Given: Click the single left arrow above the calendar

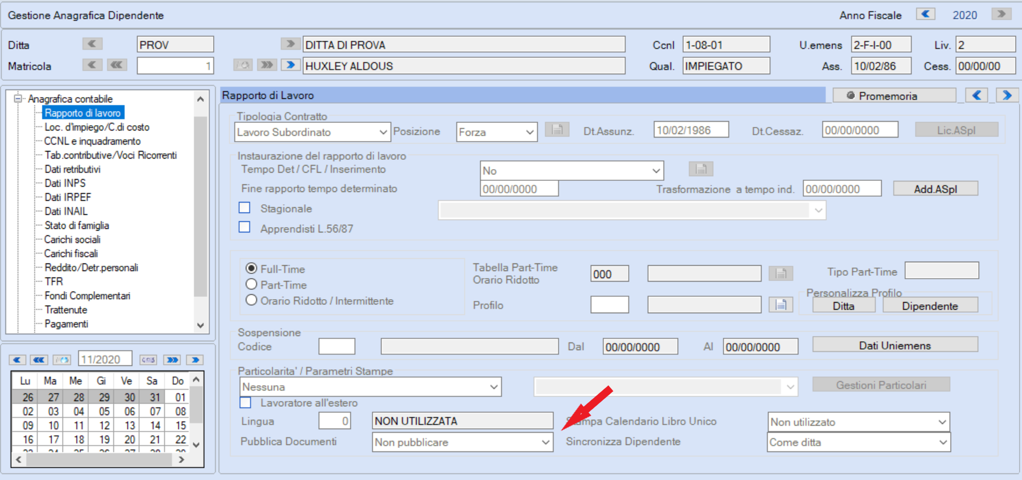Looking at the screenshot, I should point(17,359).
